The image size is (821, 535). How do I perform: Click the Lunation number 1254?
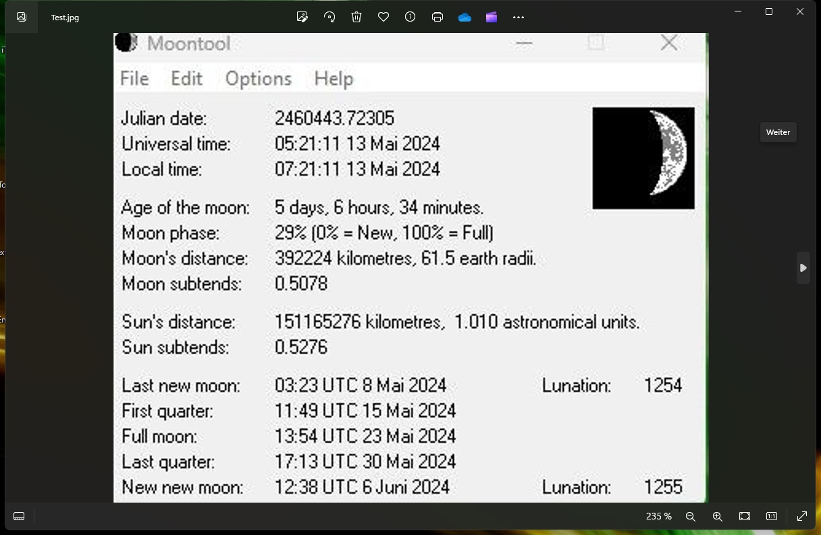[663, 385]
